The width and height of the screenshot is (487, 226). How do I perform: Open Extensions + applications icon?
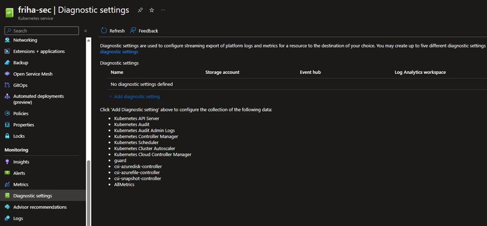(8, 51)
